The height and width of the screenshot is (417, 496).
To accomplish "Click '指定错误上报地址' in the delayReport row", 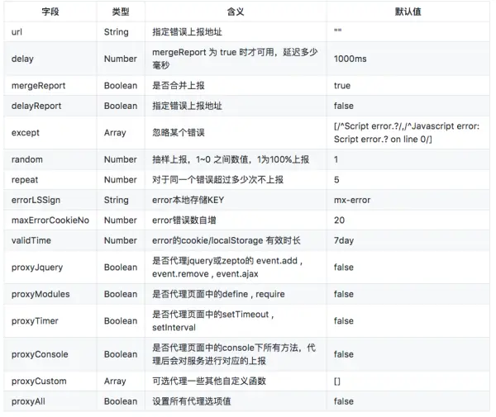I will pos(187,106).
